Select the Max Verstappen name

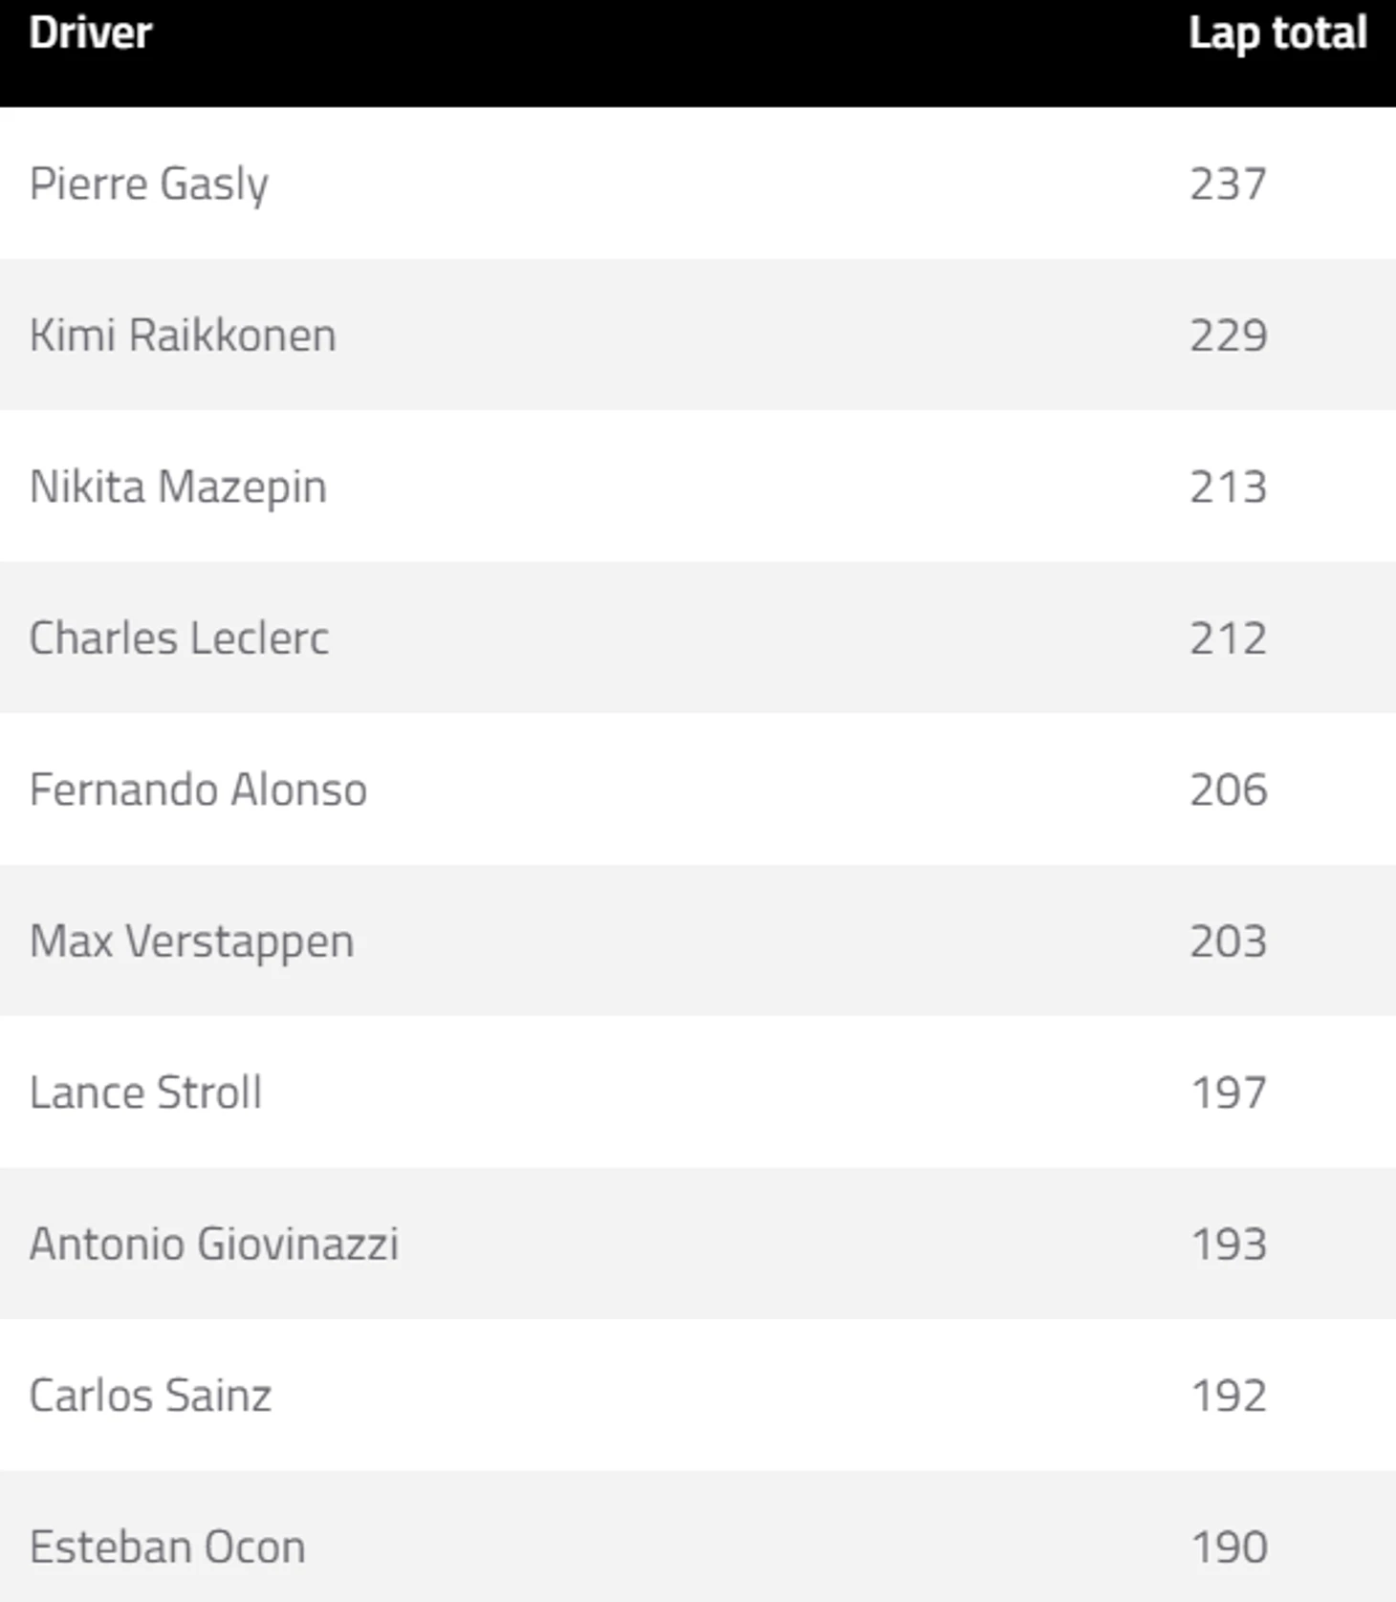(x=192, y=942)
